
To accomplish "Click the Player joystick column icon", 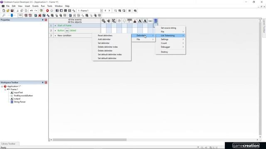I will (135, 21).
